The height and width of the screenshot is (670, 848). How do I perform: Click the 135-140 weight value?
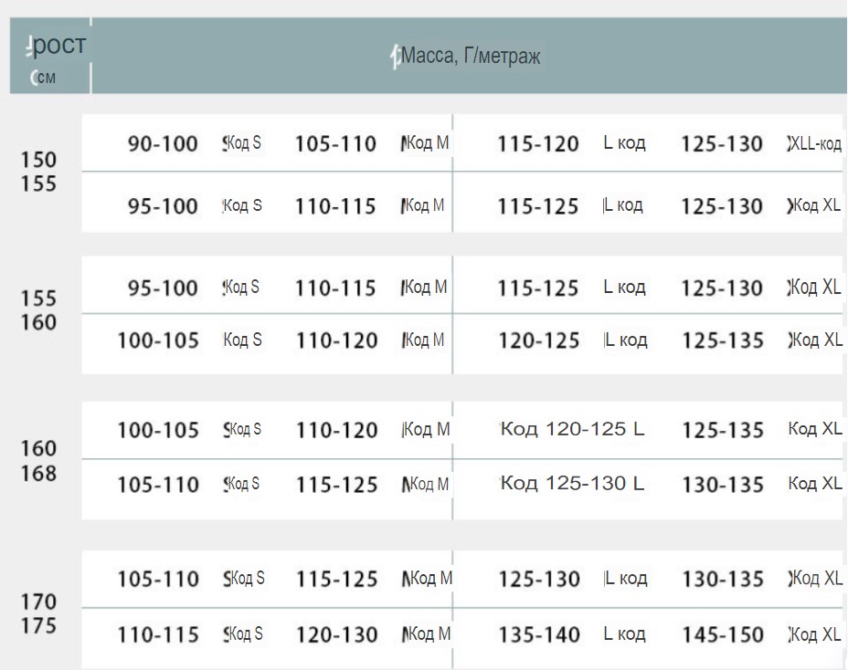(x=539, y=634)
